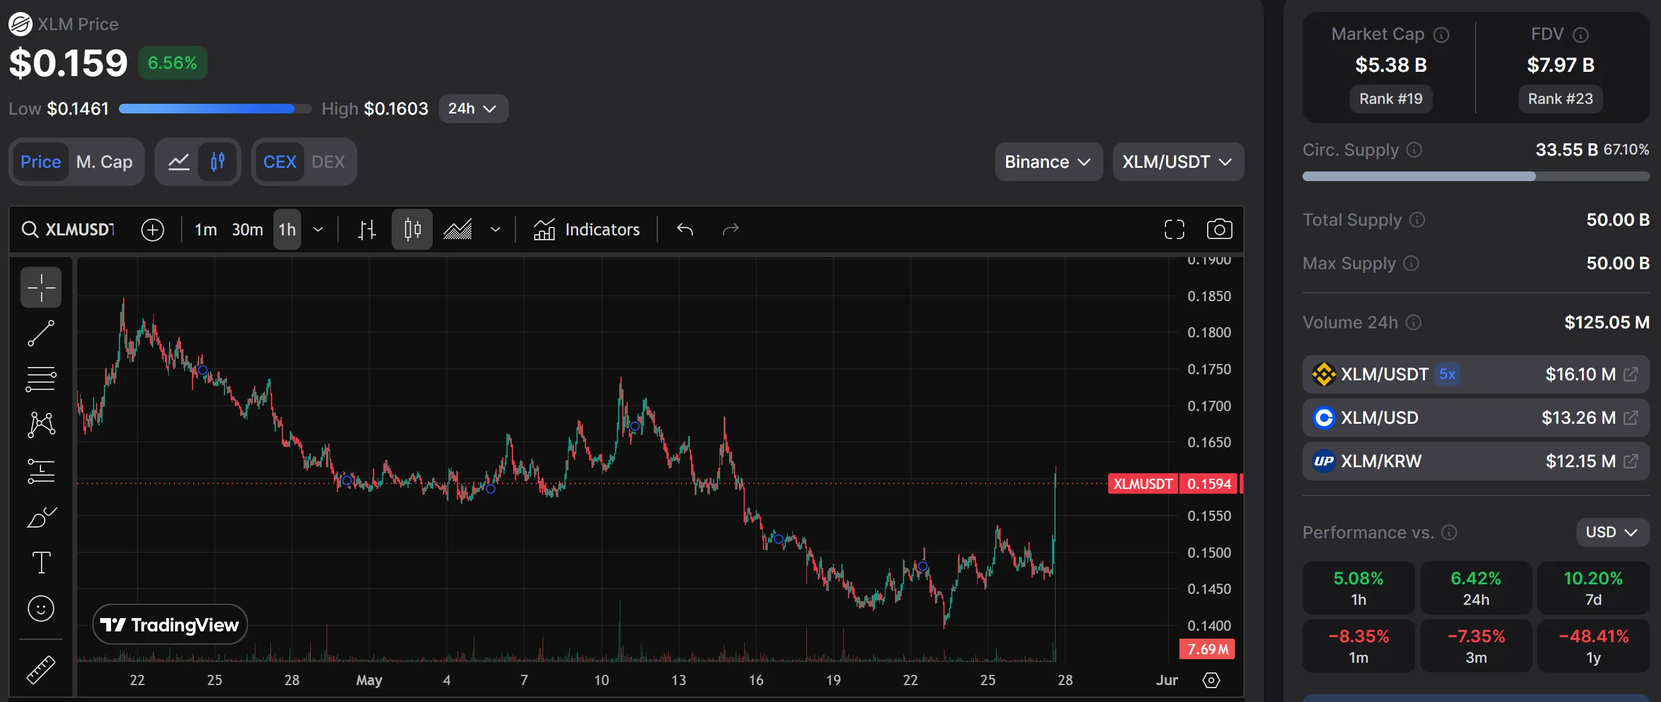This screenshot has width=1661, height=702.
Task: Click the 10.20% 7d performance tile
Action: point(1593,588)
